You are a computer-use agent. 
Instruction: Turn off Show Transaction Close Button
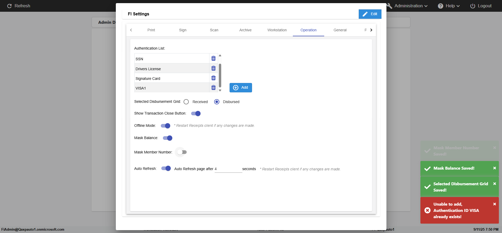pos(196,113)
